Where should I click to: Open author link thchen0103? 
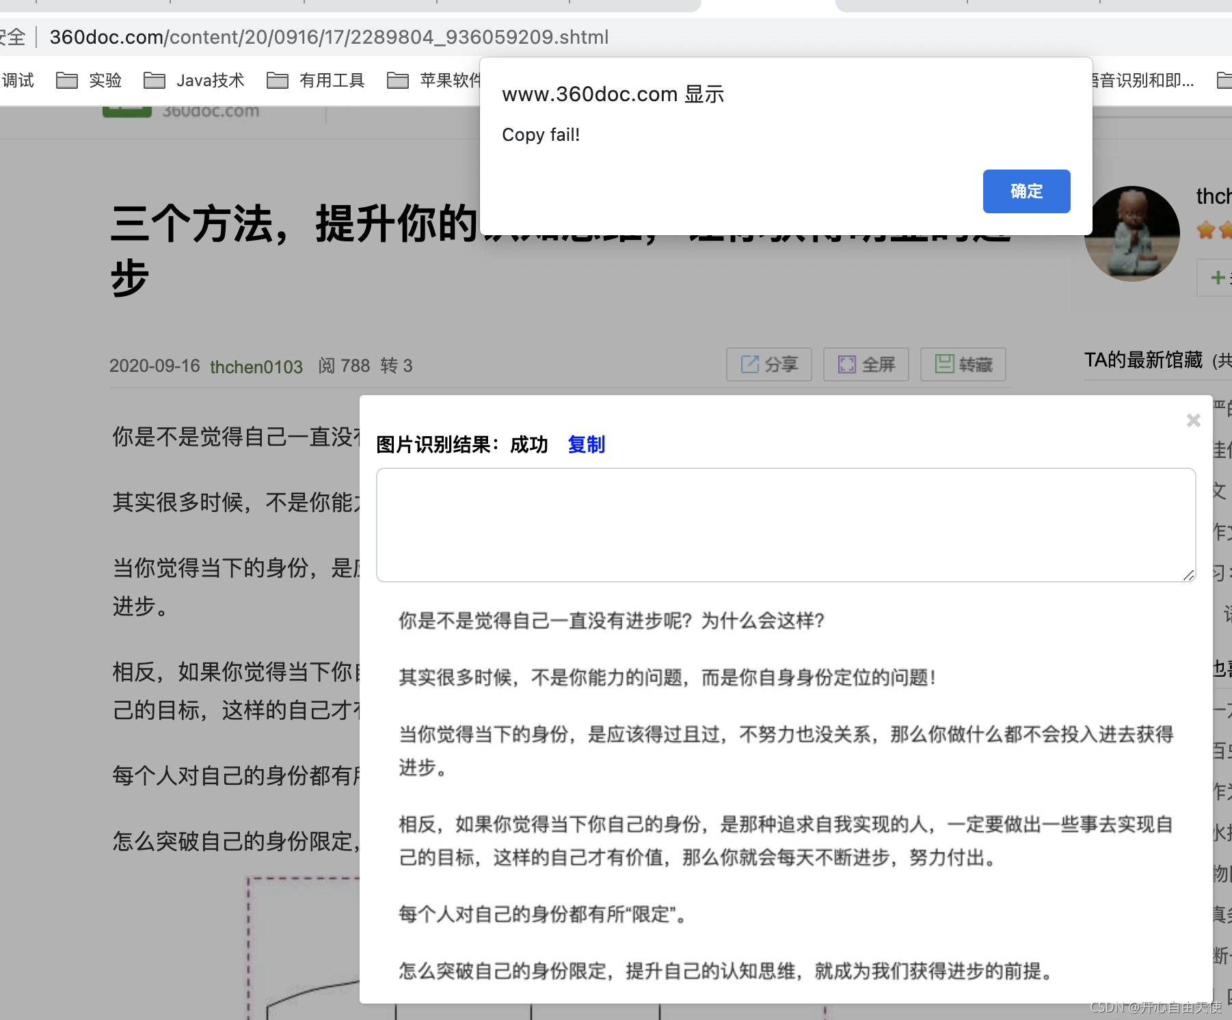[256, 366]
